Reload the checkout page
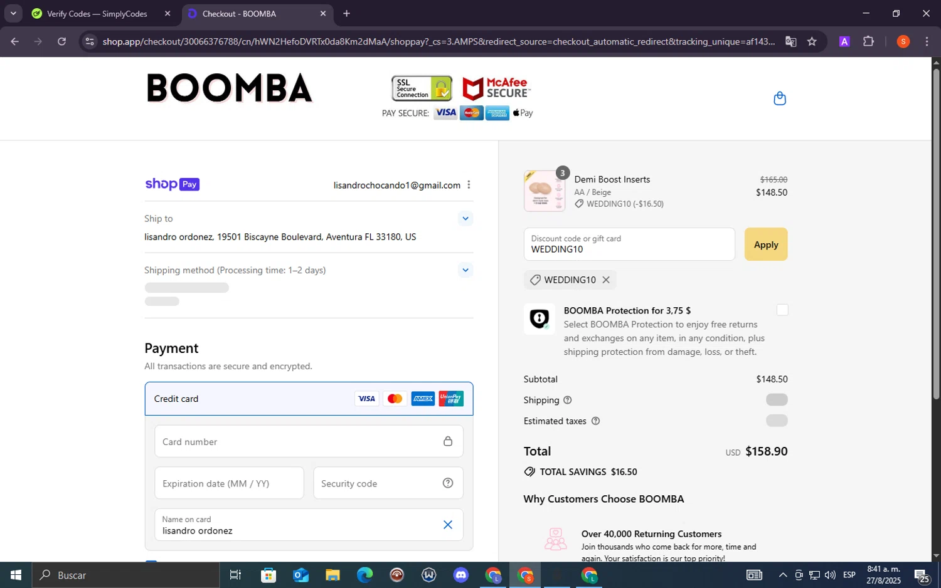 61,41
